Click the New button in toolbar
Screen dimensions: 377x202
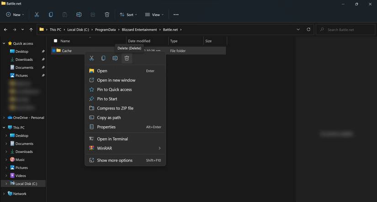15,15
